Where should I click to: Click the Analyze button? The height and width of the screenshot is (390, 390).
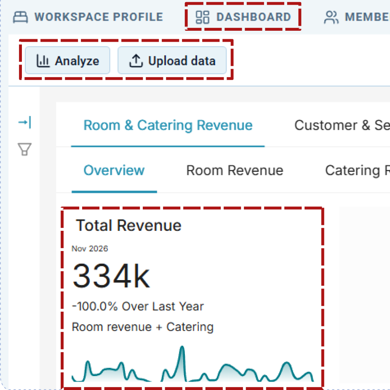click(67, 61)
